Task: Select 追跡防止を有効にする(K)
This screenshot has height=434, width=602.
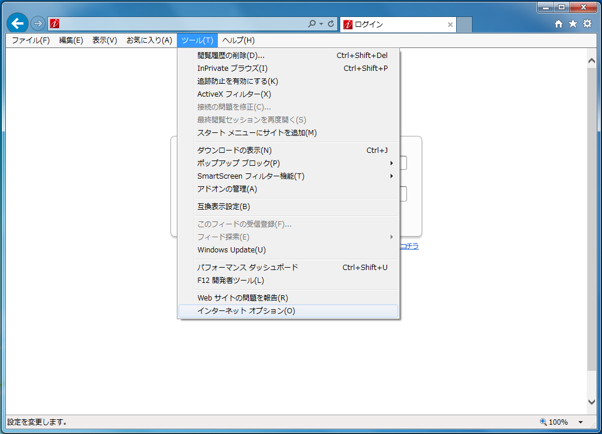Action: (288, 81)
